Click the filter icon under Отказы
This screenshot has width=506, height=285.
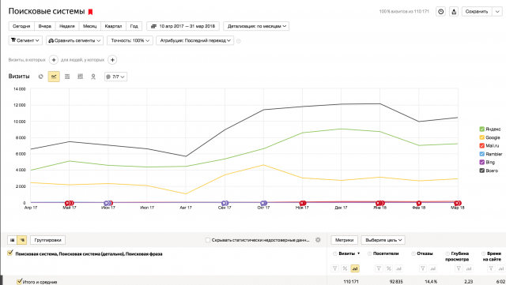pyautogui.click(x=423, y=268)
